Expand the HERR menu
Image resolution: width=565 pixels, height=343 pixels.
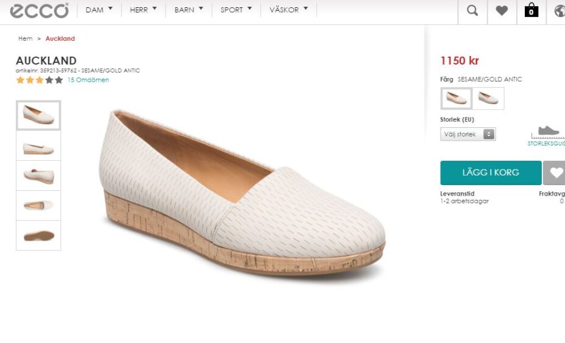tap(143, 10)
